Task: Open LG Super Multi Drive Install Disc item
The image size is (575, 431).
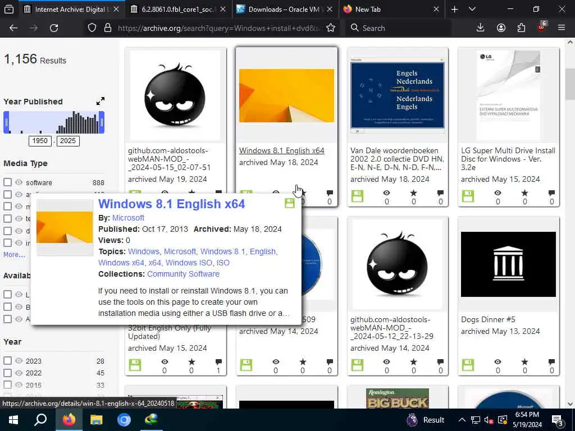Action: [508, 159]
